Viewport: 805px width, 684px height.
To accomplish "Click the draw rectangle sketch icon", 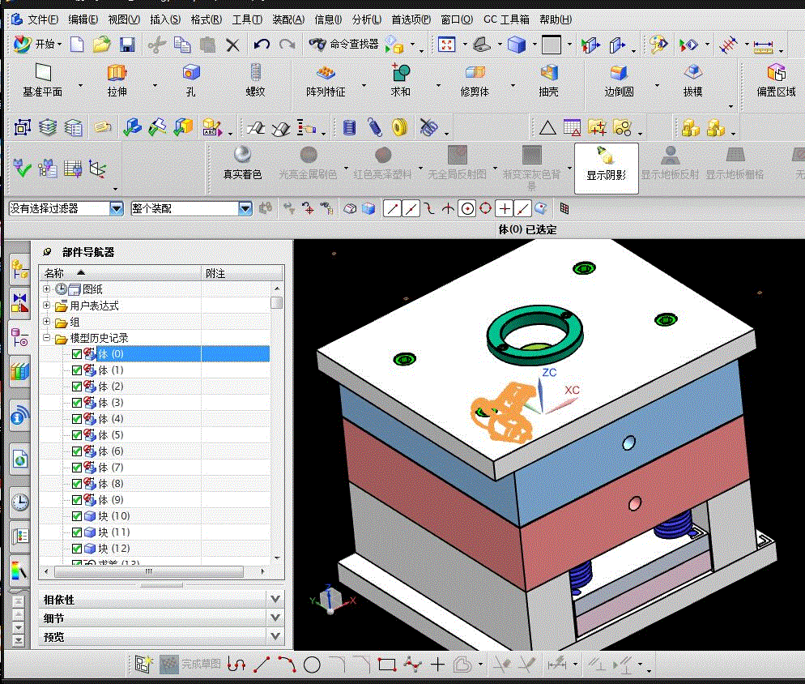I will 387,665.
